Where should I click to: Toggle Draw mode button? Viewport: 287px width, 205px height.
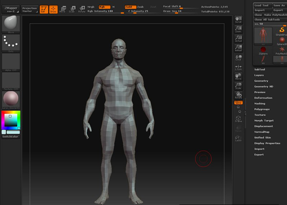point(53,9)
